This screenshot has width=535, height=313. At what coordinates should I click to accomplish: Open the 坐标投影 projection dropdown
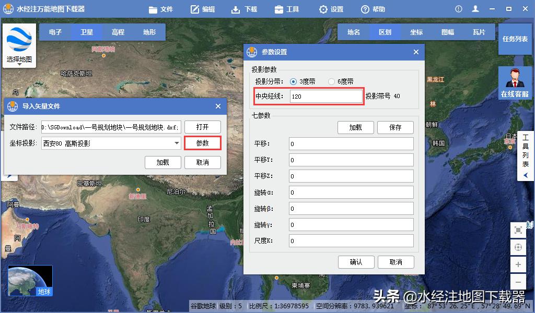(177, 142)
